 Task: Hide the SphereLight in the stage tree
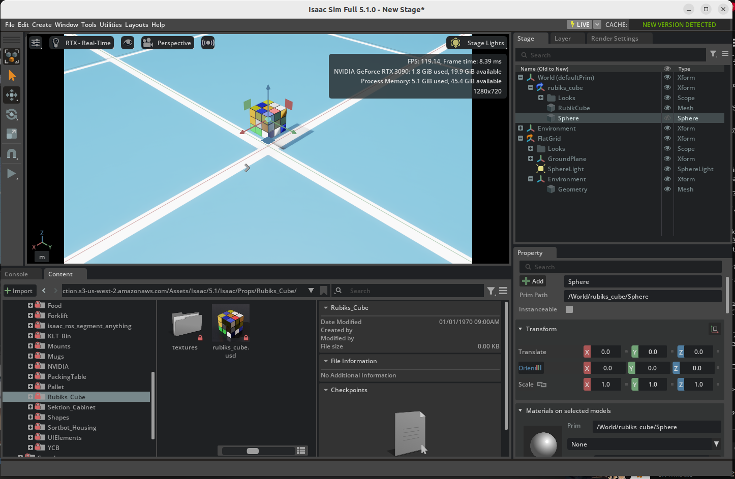click(x=666, y=169)
